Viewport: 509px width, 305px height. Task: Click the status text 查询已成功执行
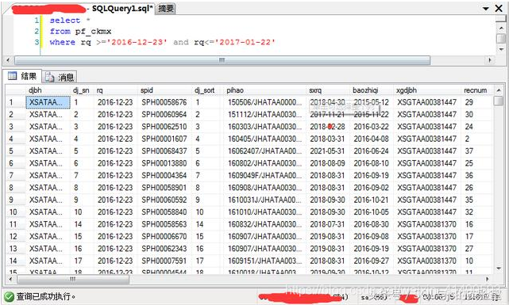pos(46,296)
